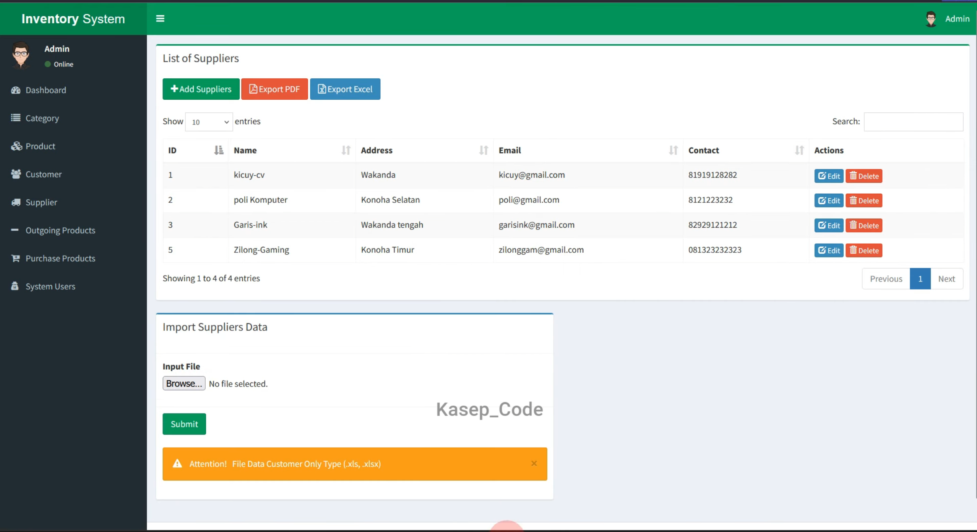Sort table by Contact column icon

point(799,150)
